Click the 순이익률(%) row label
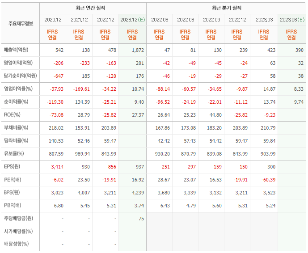308x253 pixels. point(16,102)
